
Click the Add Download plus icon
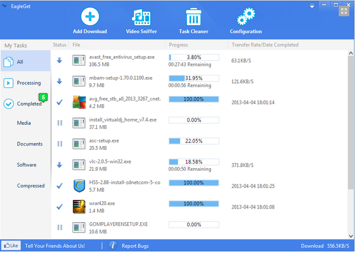pyautogui.click(x=90, y=17)
